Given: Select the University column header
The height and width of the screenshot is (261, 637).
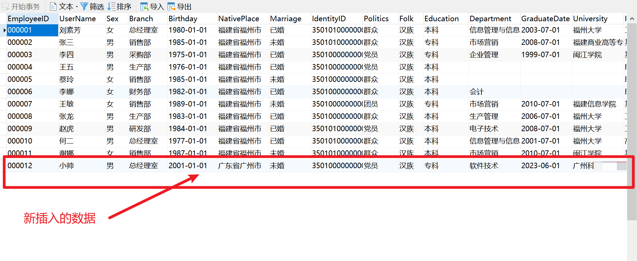Looking at the screenshot, I should (598, 18).
